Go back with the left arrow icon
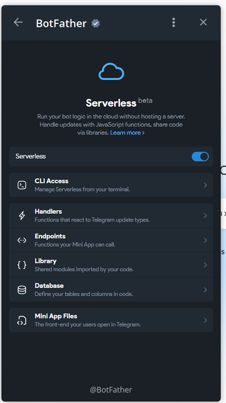226x403 pixels. (x=18, y=22)
